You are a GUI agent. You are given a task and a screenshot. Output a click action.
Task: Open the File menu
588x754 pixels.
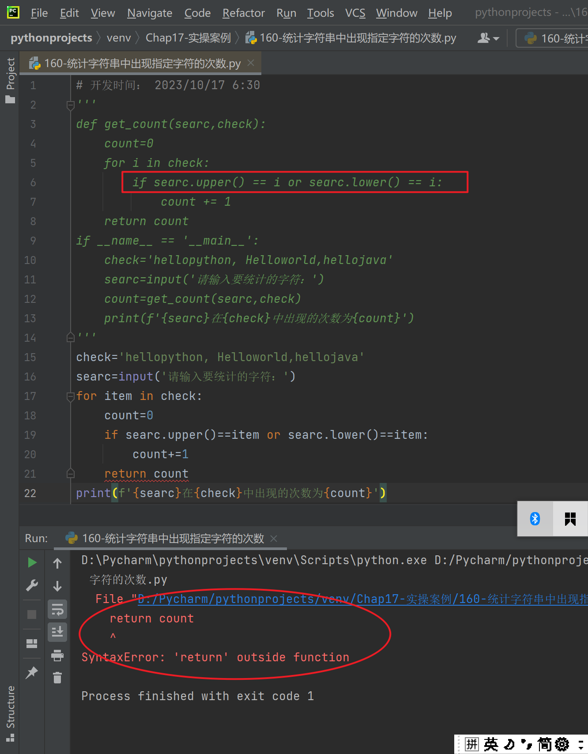[x=39, y=13]
